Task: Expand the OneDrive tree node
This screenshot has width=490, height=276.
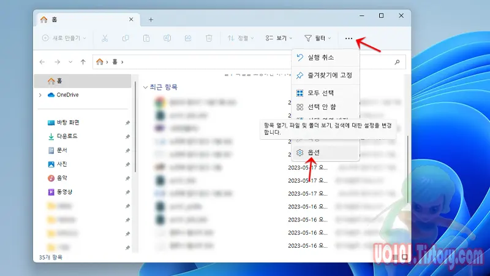Action: 40,95
